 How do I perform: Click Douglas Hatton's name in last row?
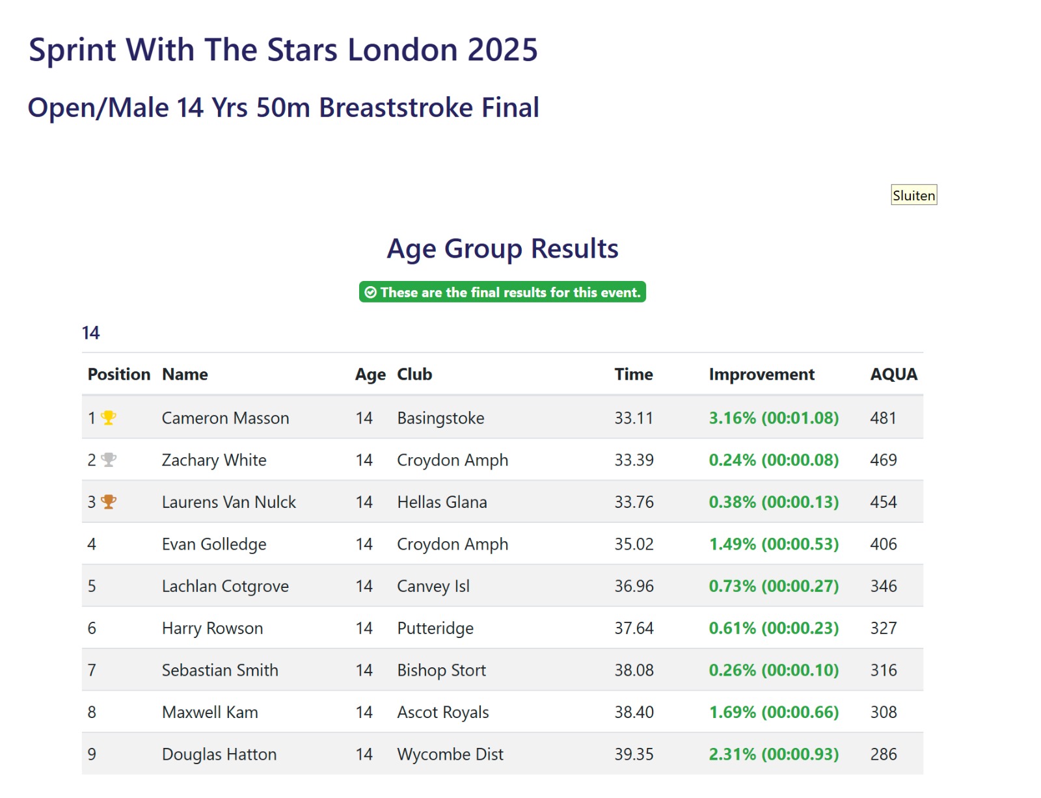point(219,754)
